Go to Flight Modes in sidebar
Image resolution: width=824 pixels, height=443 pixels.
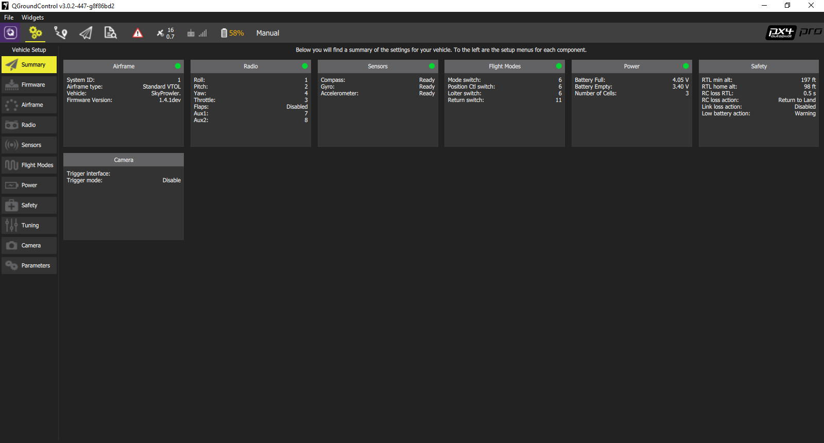[29, 165]
